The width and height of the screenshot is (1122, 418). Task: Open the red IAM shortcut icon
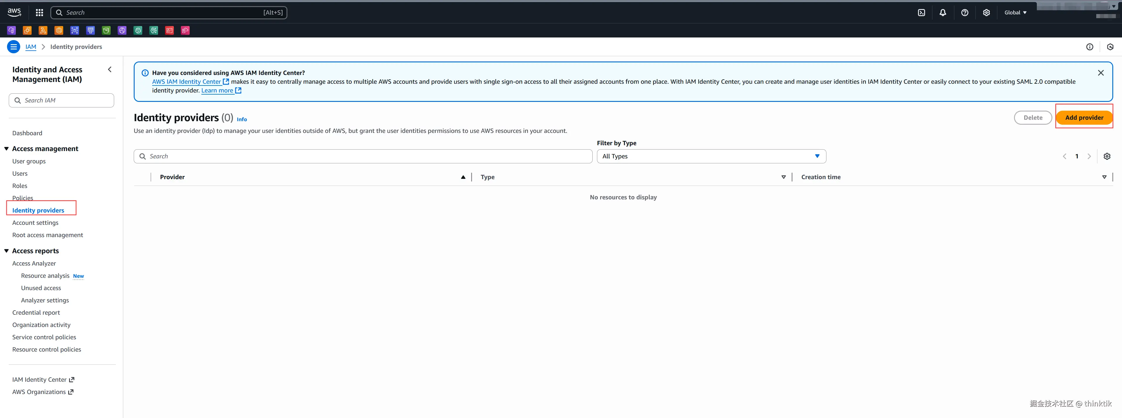(x=169, y=30)
